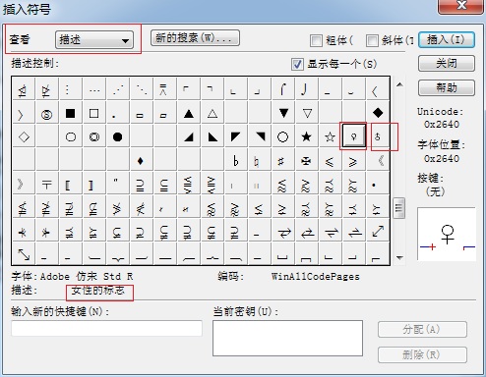
Task: Uncheck the 显示每一个(S) checkbox
Action: [x=297, y=64]
